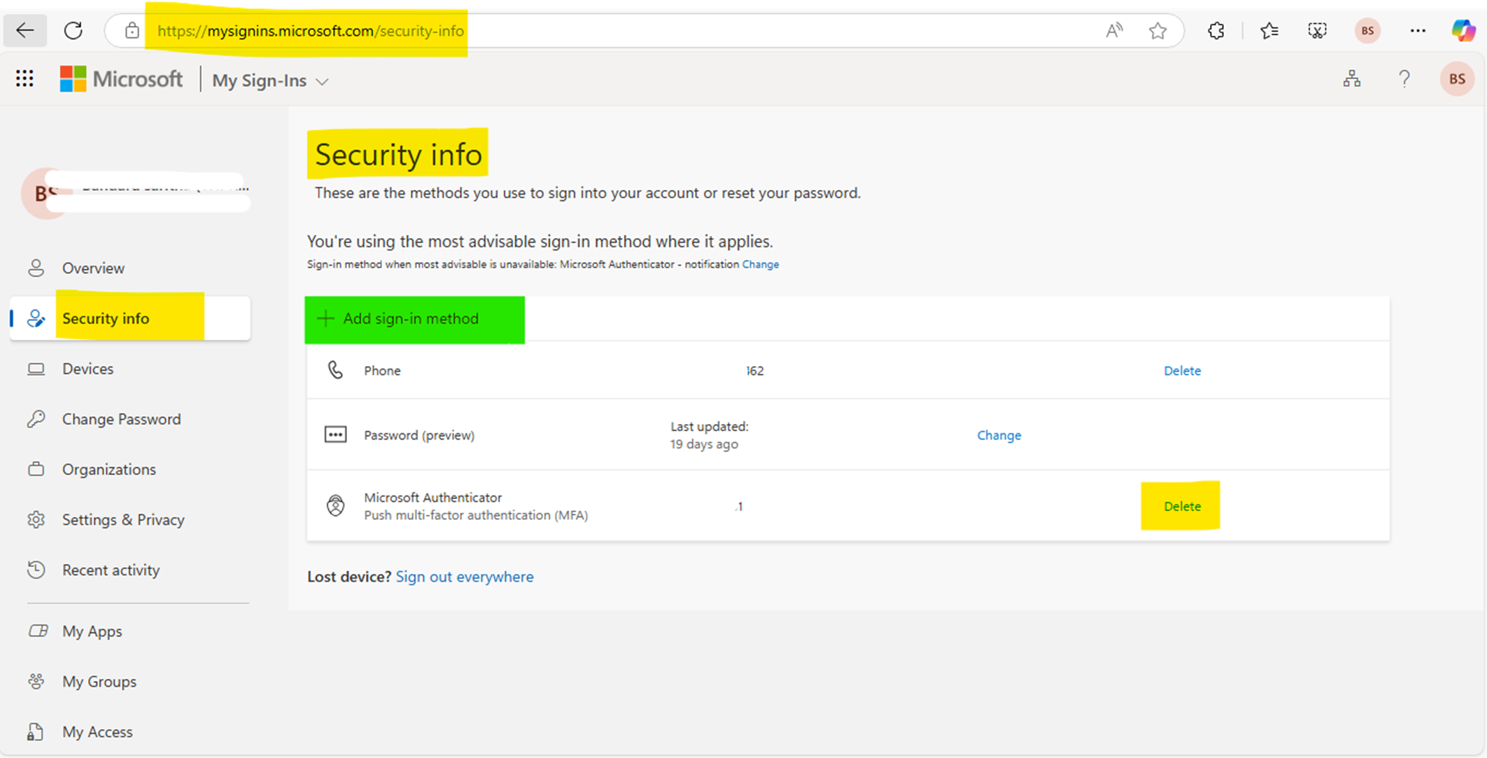Click the Add sign-in method button
The image size is (1487, 758).
click(414, 319)
